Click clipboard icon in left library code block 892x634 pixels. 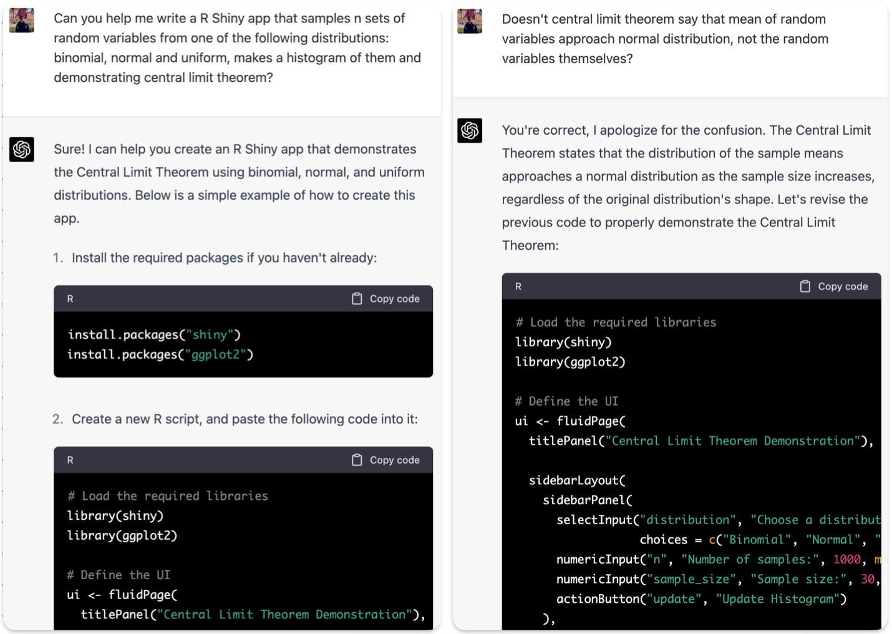[357, 460]
